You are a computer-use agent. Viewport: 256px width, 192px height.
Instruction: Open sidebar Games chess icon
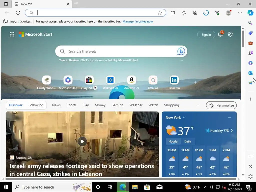pyautogui.click(x=250, y=53)
